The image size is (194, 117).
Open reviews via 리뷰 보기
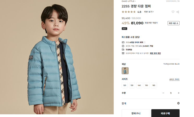point(149,12)
